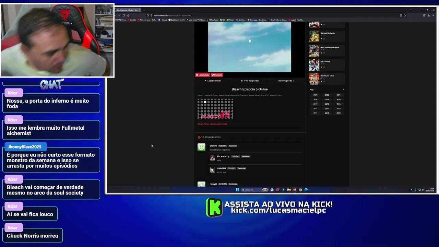439x247 pixels.
Task: Filter animes by year 2022
Action: (x=327, y=95)
